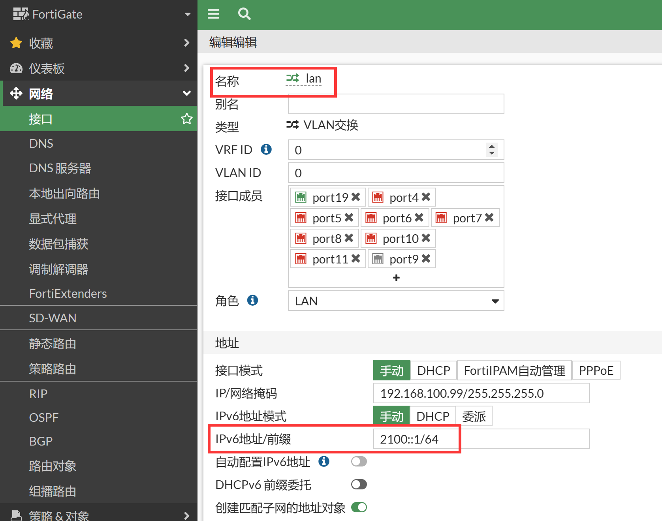
Task: Remove port19 from interface members
Action: click(x=355, y=197)
